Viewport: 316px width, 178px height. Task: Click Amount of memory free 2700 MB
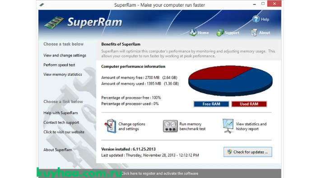point(139,78)
